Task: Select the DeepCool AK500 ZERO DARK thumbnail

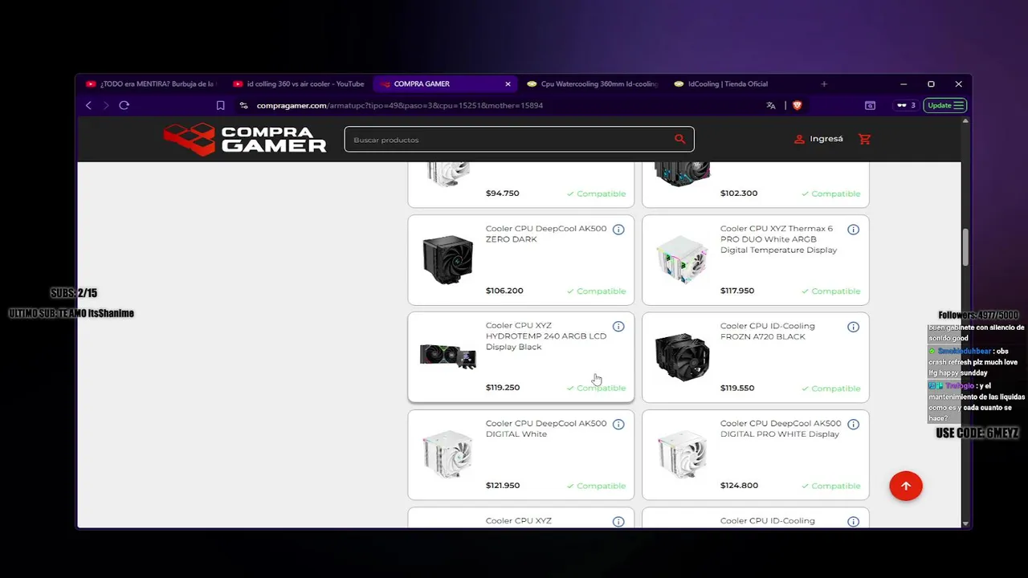Action: click(447, 259)
